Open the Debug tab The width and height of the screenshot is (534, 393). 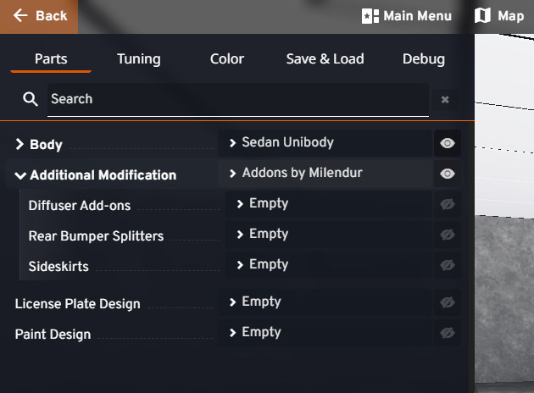tap(423, 58)
